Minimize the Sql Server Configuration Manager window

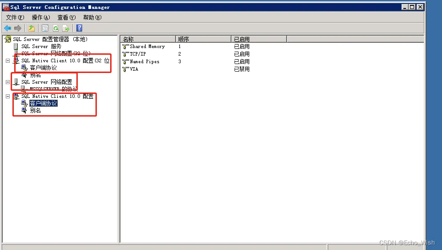405,7
